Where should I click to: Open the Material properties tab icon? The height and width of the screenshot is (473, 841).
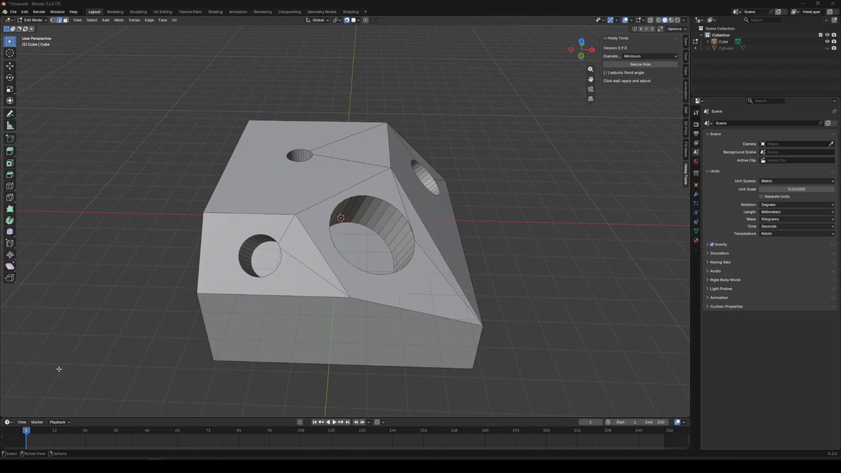pos(696,240)
